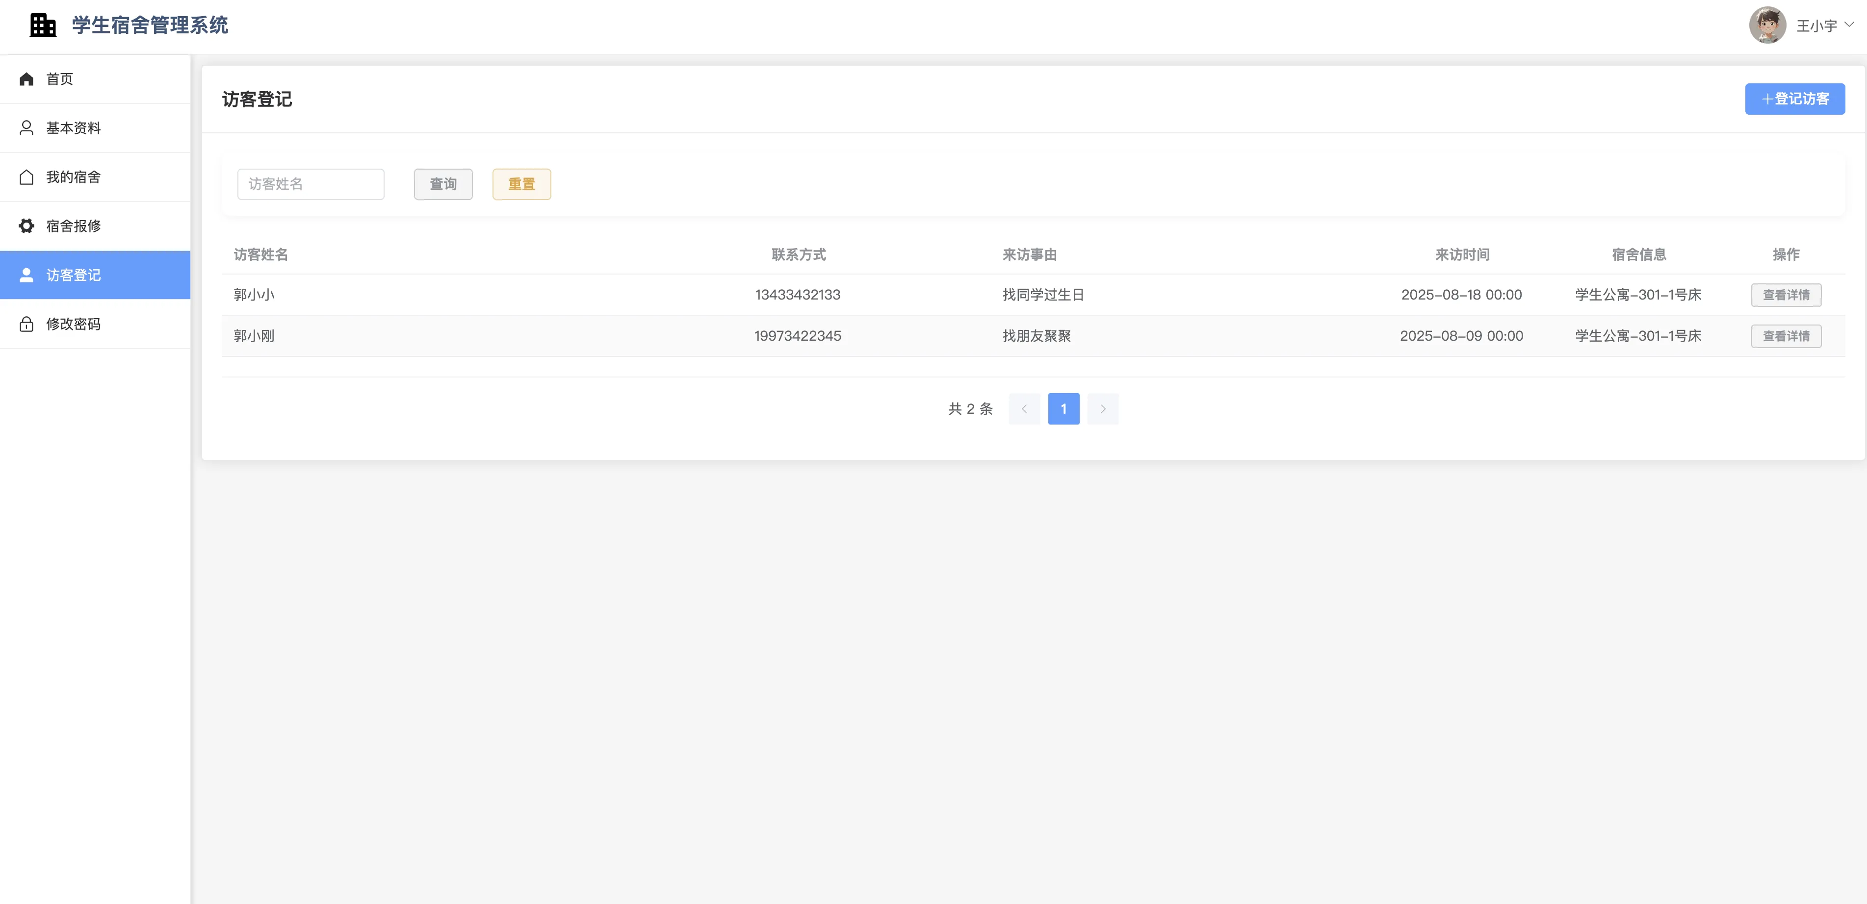Click the building logo icon

tap(43, 25)
